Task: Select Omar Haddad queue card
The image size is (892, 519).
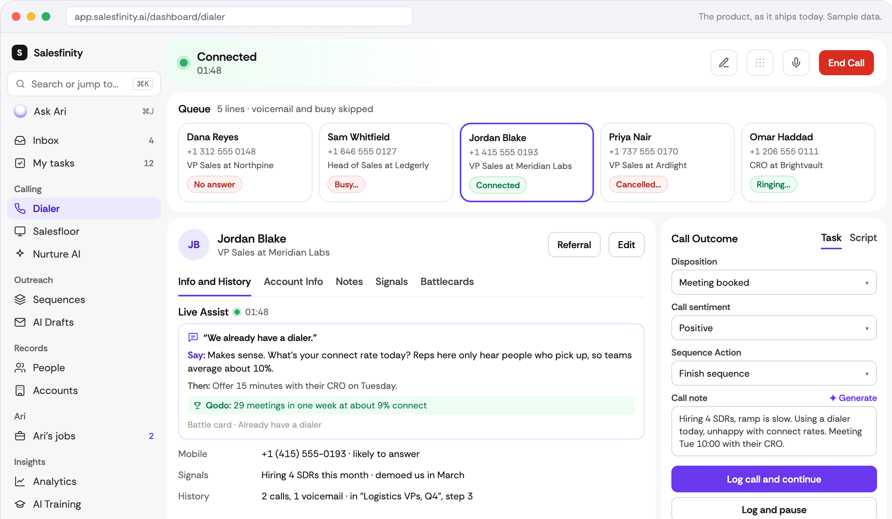Action: 808,162
